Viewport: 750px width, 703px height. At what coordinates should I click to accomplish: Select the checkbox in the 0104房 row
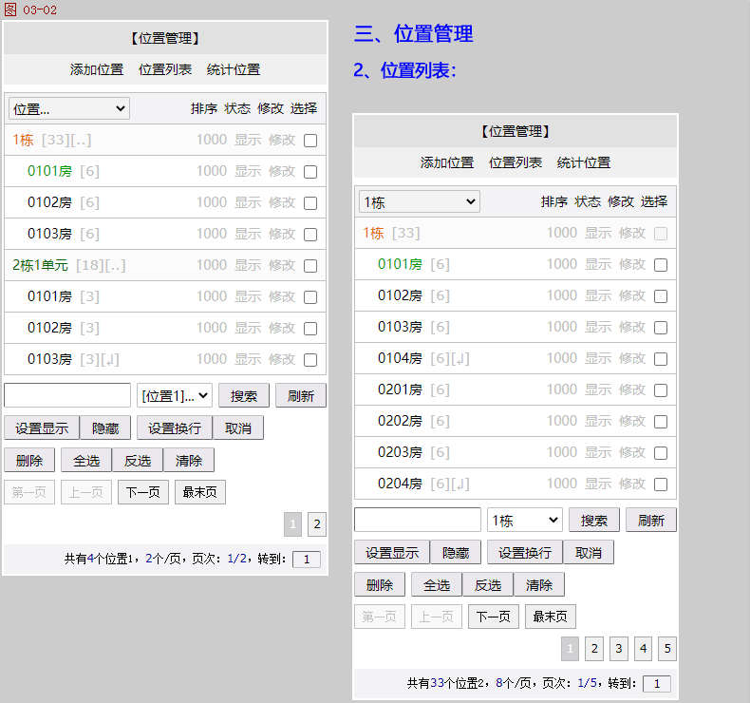(x=661, y=359)
